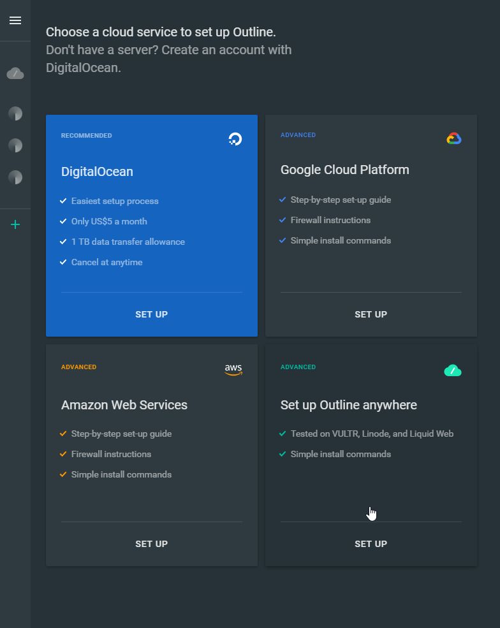Image resolution: width=500 pixels, height=628 pixels.
Task: Click SET UP under Set up Outline anywhere
Action: (x=371, y=544)
